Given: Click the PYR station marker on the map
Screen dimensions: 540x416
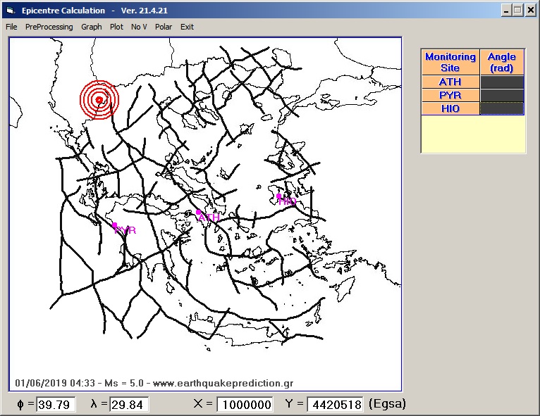Looking at the screenshot, I should [x=115, y=225].
